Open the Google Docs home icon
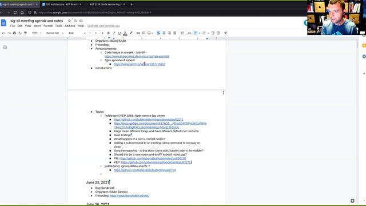 [x=3, y=23]
